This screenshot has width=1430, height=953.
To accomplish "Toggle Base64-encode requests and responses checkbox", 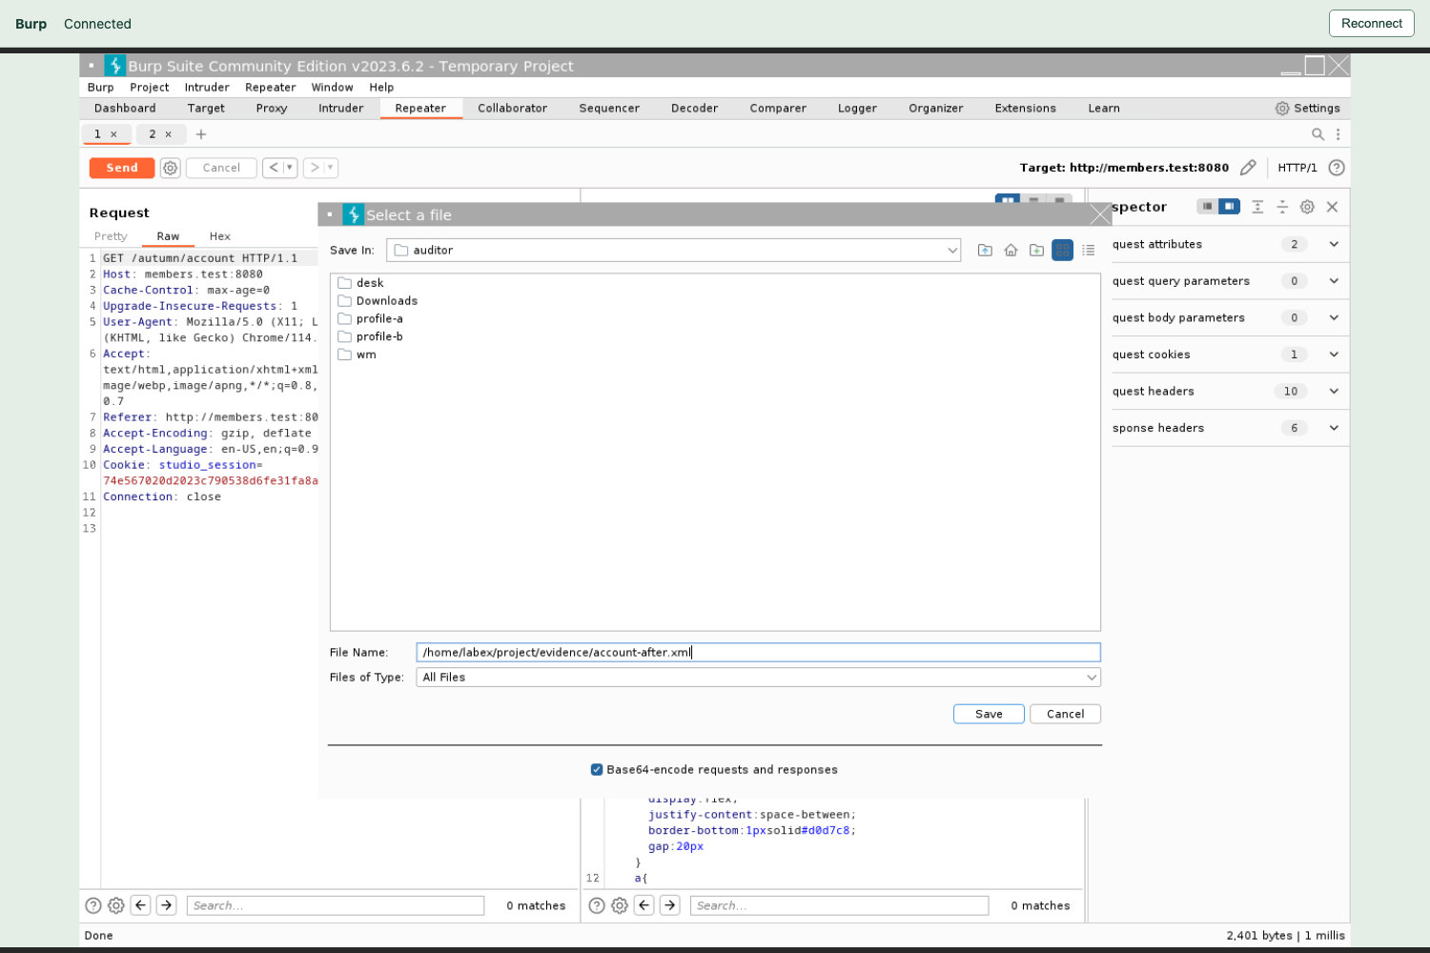I will click(597, 770).
